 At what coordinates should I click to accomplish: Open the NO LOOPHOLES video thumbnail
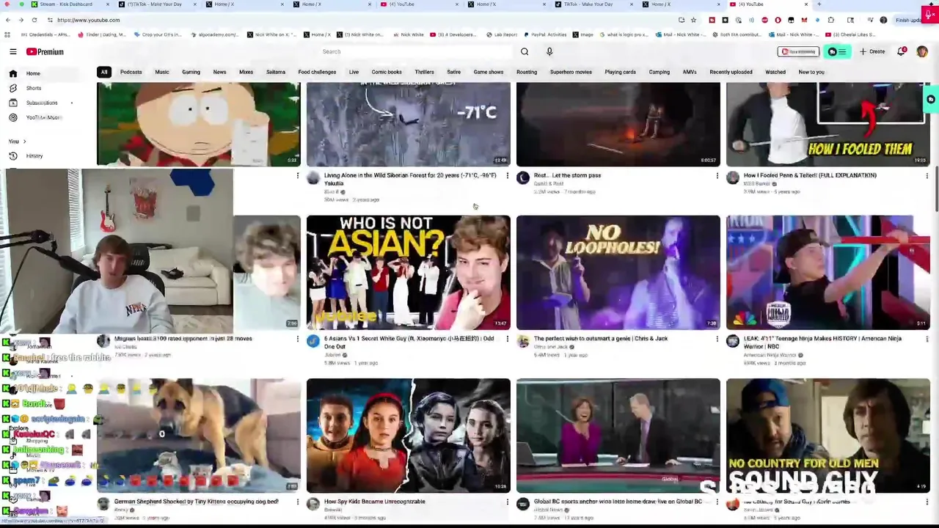[x=618, y=272]
